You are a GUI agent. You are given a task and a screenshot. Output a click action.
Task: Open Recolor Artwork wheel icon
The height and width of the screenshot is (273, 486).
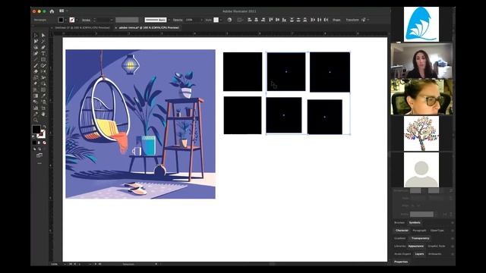[x=229, y=20]
